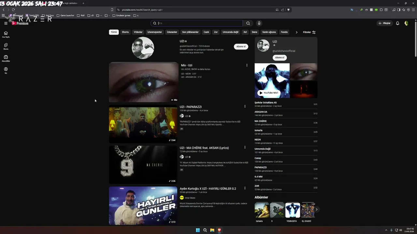Open Aydın Kurtoğlu X UZİ HAYIRLI GÜNLER title

coord(208,188)
